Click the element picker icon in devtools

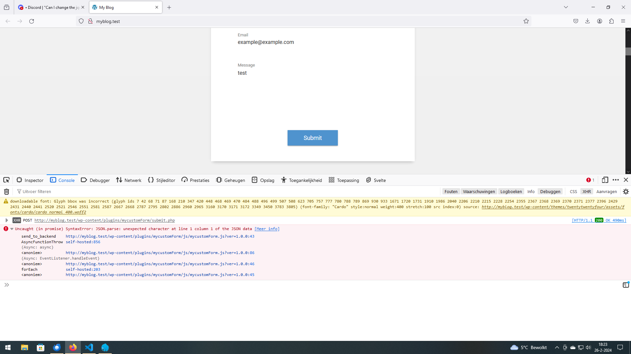click(6, 180)
